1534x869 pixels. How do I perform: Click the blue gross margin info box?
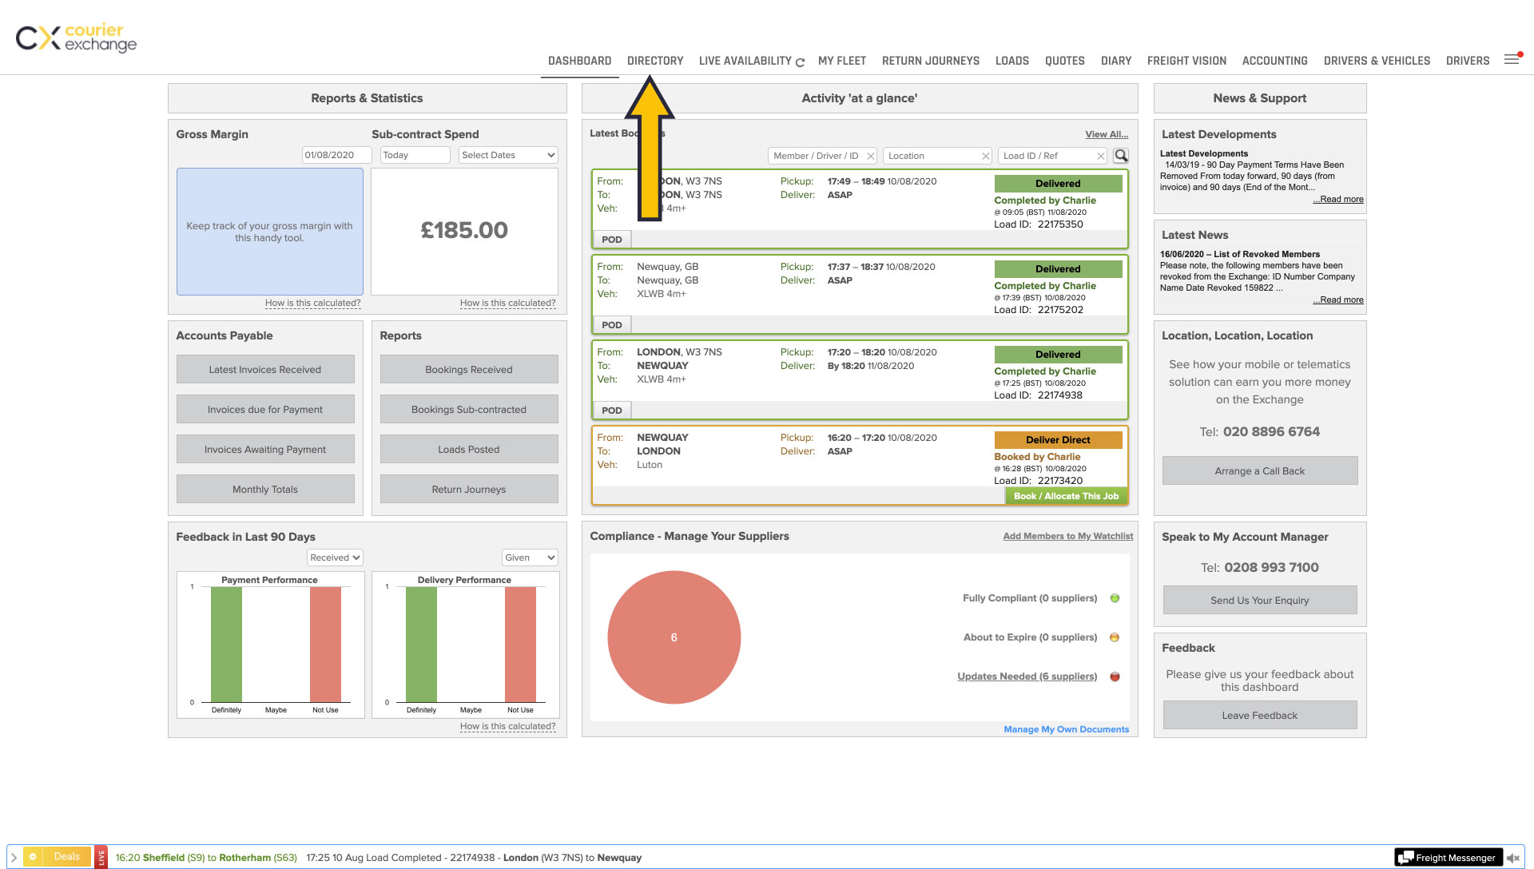pyautogui.click(x=269, y=232)
